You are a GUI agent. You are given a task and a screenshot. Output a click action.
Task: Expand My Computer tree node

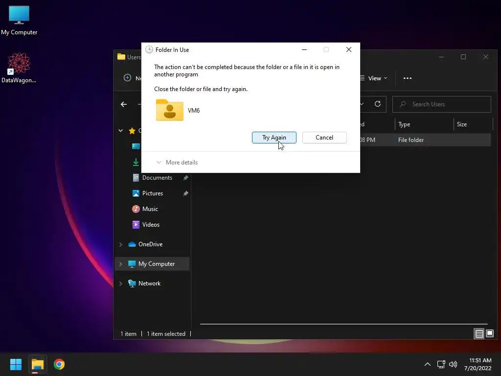point(120,264)
